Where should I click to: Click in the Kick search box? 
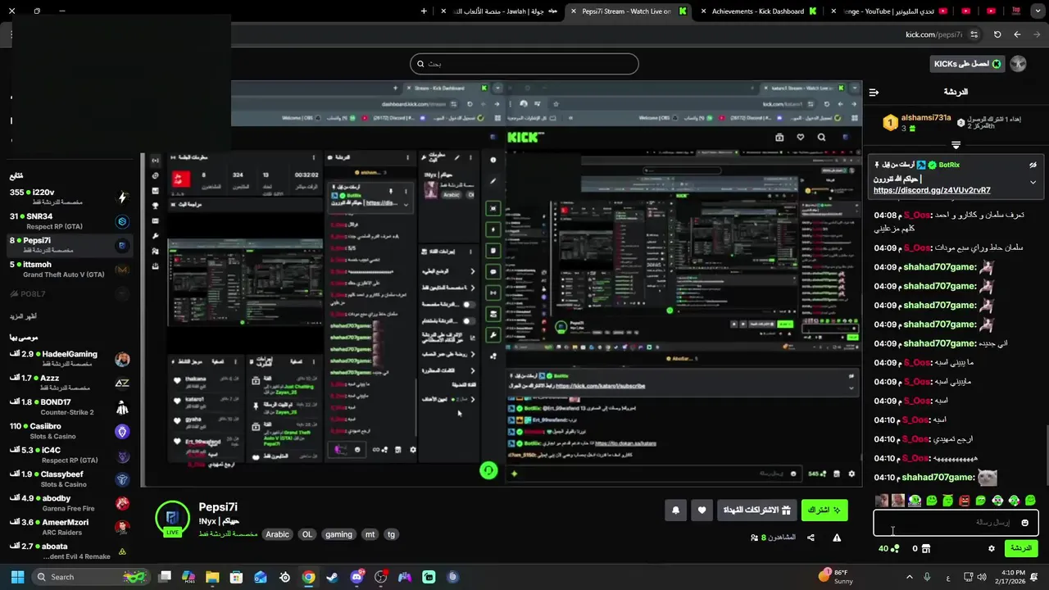tap(524, 64)
